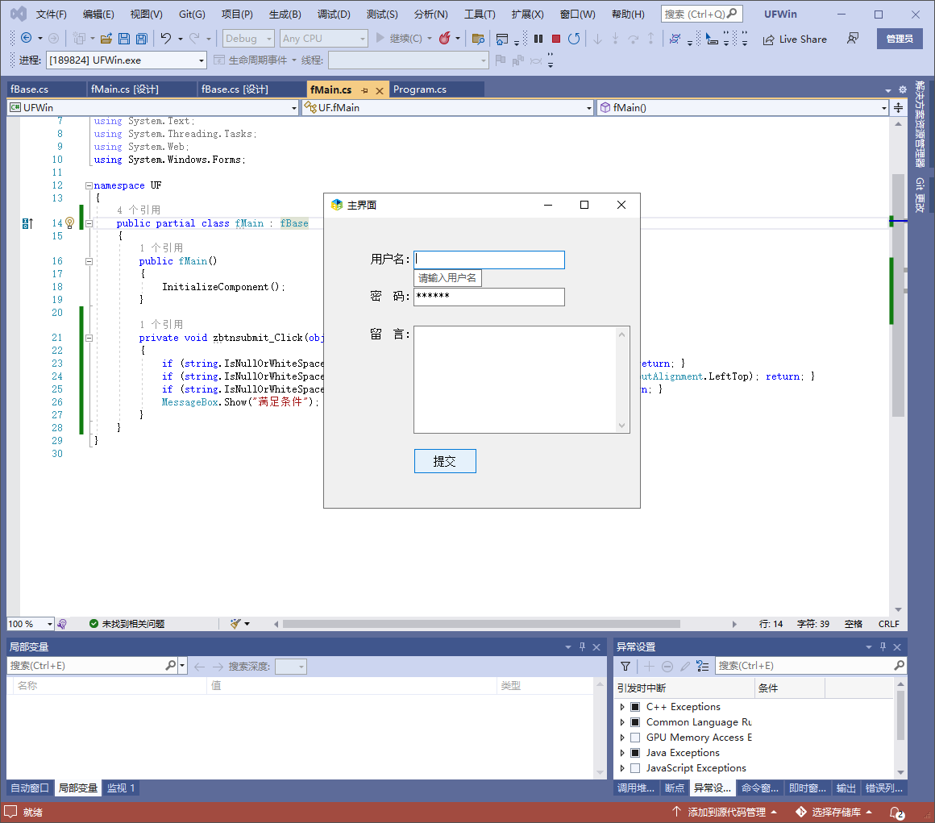Close the fMain.cs tab
This screenshot has width=935, height=823.
point(380,90)
